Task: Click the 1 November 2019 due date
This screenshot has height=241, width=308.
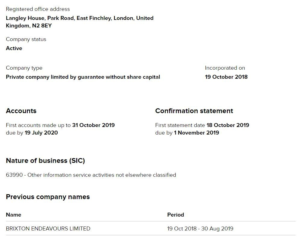Action: point(196,133)
